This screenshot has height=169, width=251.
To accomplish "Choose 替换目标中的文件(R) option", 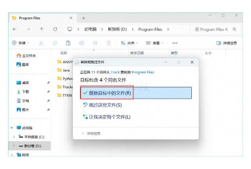I will point(136,93).
